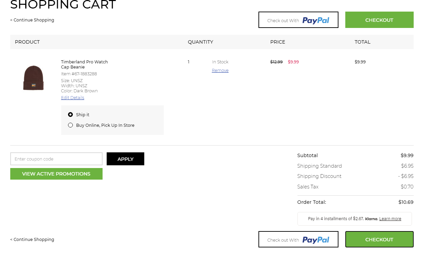The image size is (427, 258).
Task: Open Edit Details for the beanie
Action: point(72,98)
